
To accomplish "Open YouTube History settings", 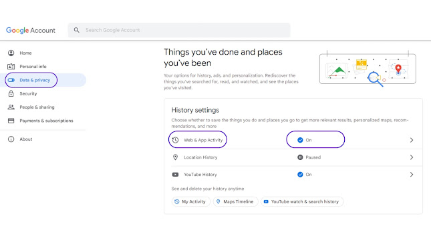I will tap(200, 175).
